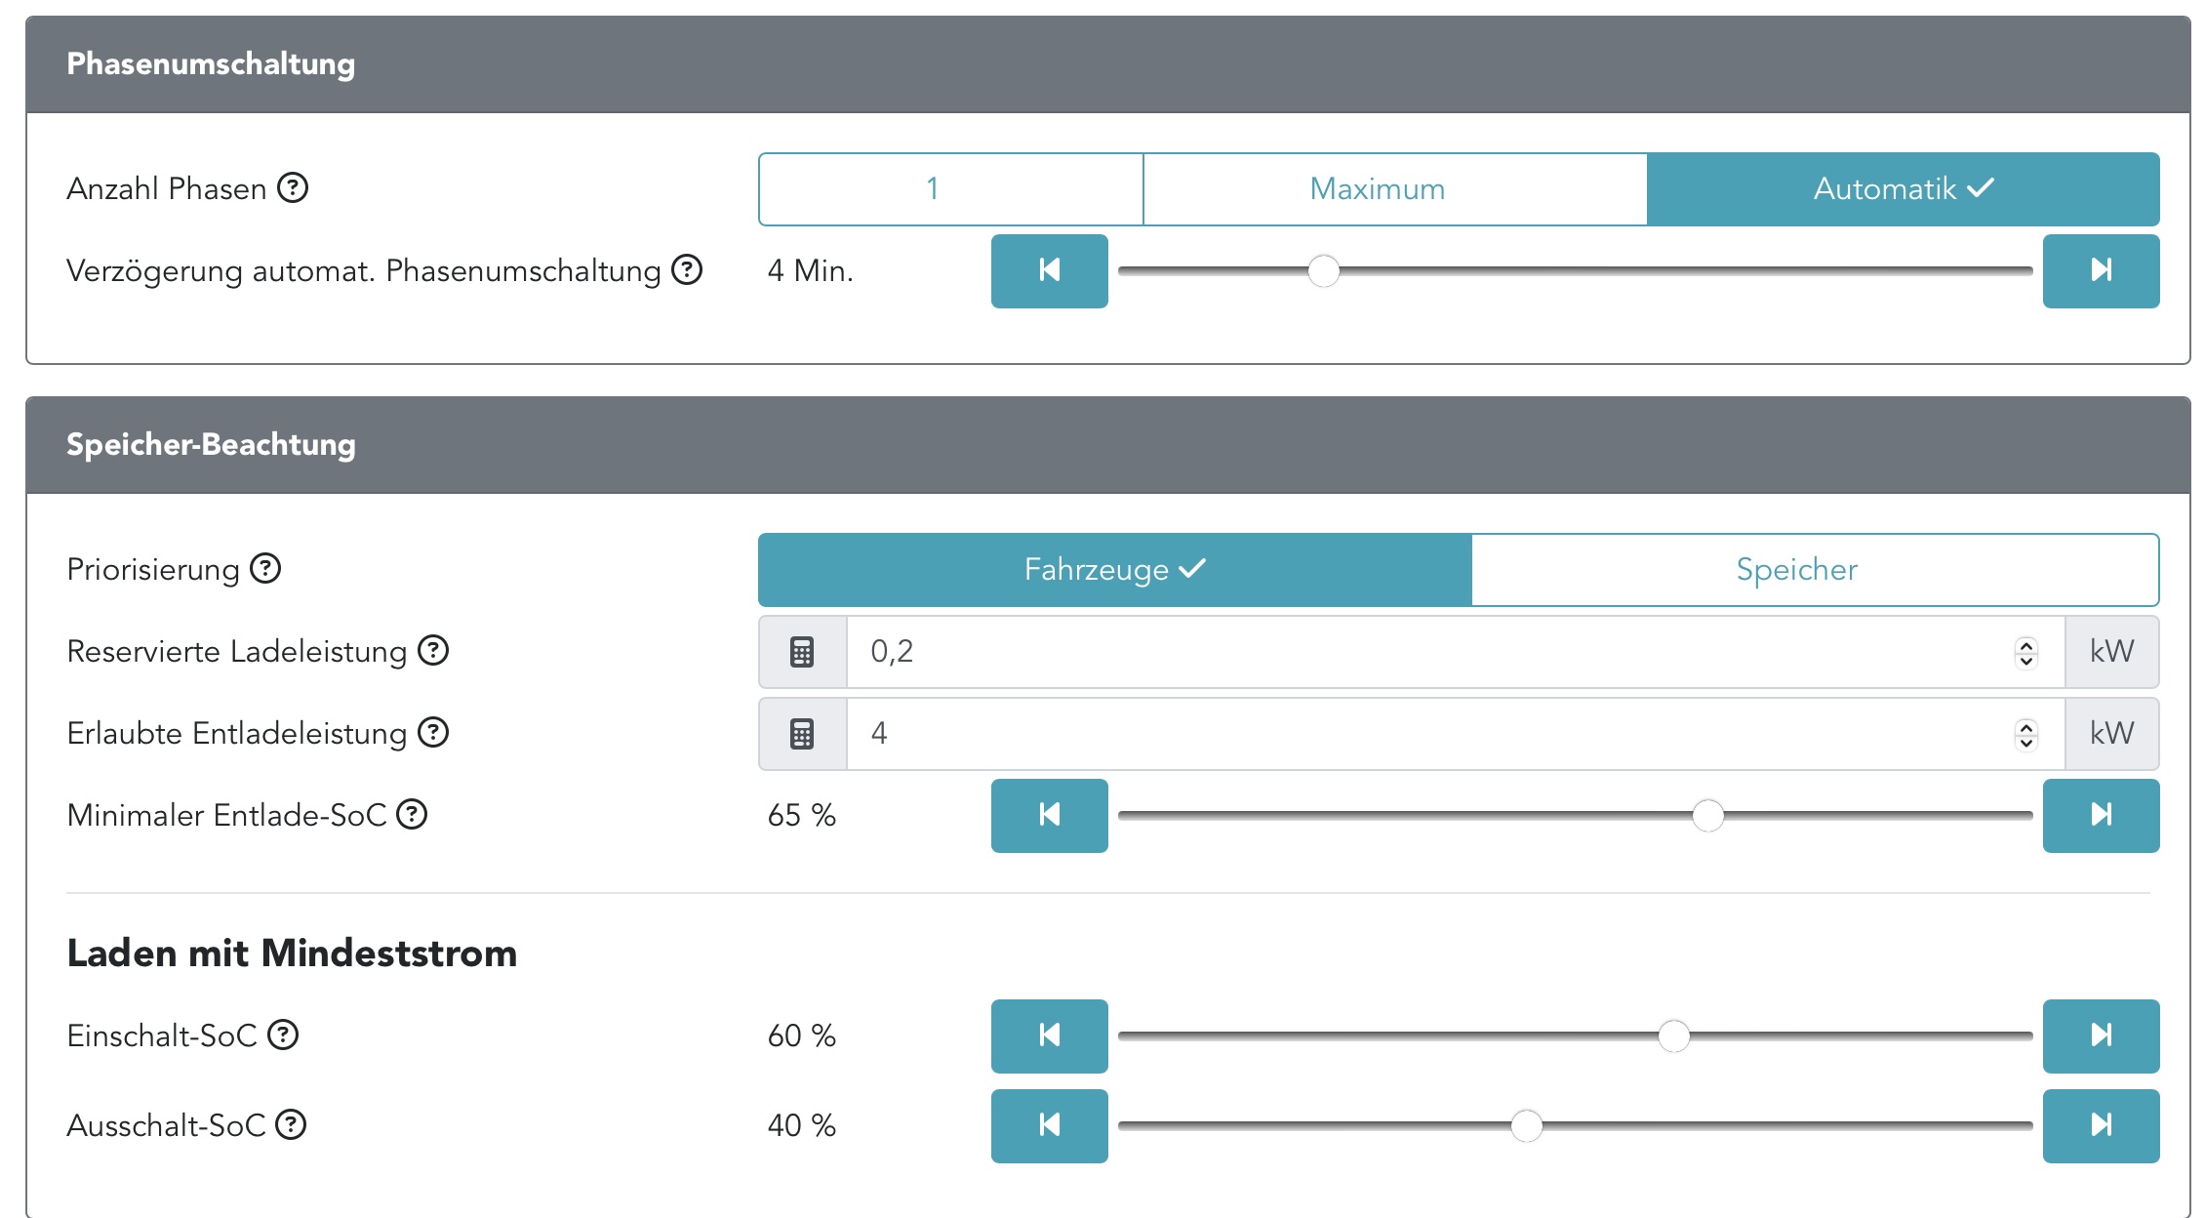The height and width of the screenshot is (1218, 2205).
Task: Decrease Verzögerung delay with the previous button
Action: tap(1049, 270)
